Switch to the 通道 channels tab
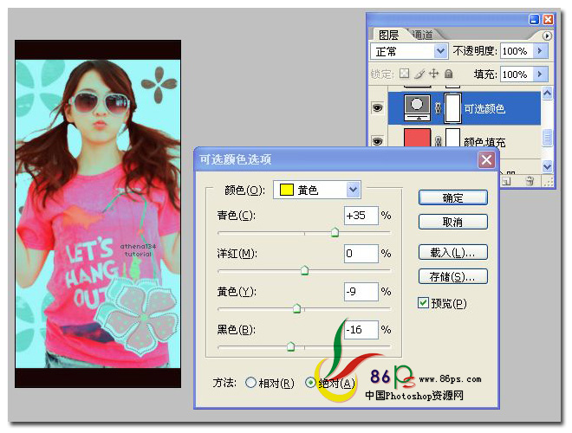 pos(422,35)
